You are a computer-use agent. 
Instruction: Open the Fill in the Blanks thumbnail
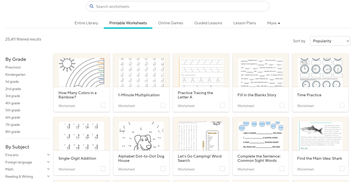click(260, 73)
